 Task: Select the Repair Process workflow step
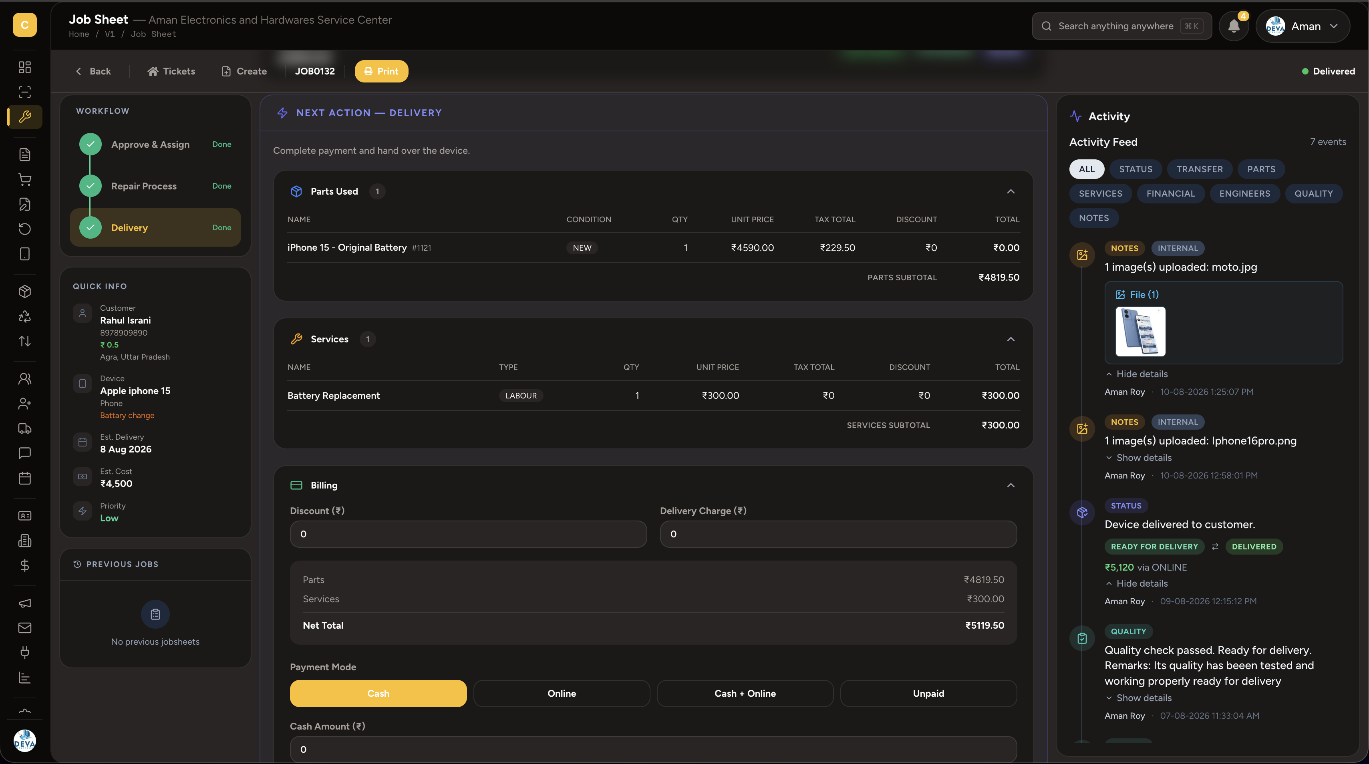tap(155, 186)
